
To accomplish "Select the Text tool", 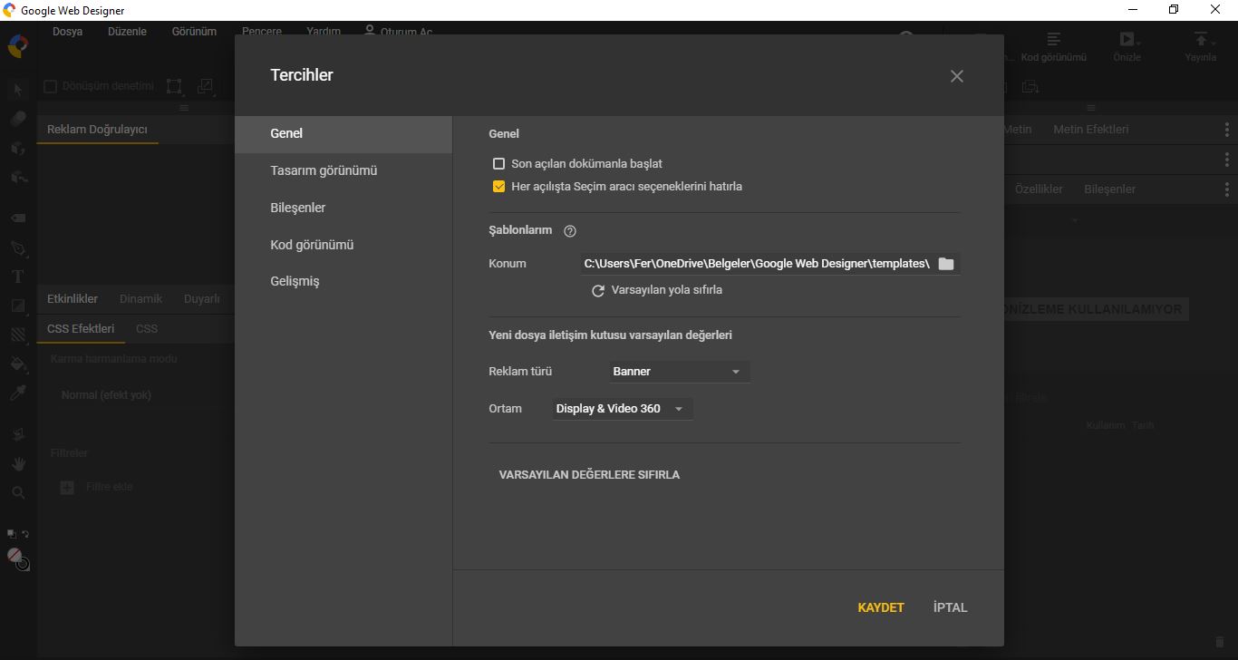I will tap(18, 277).
